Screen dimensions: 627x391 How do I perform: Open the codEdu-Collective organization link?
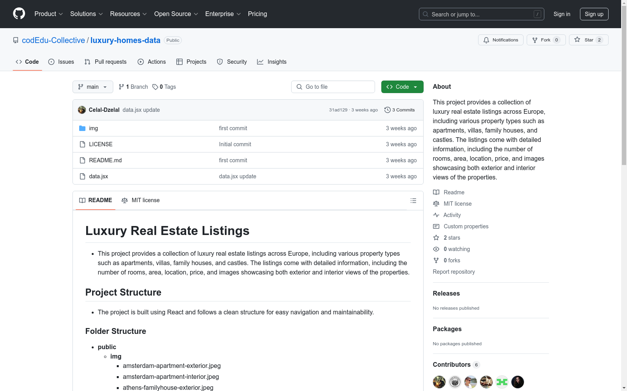click(x=53, y=40)
